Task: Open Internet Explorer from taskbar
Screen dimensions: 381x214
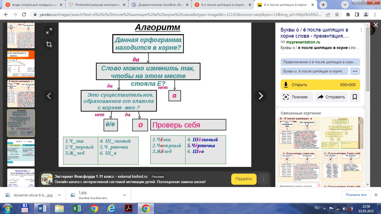Action: click(x=111, y=208)
